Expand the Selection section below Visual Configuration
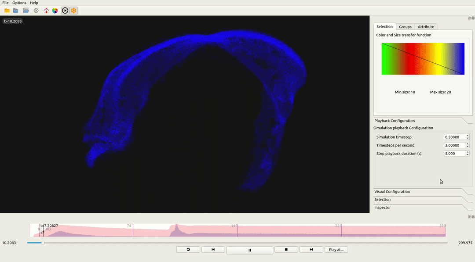Viewport: 475px width, 262px height. pyautogui.click(x=382, y=200)
